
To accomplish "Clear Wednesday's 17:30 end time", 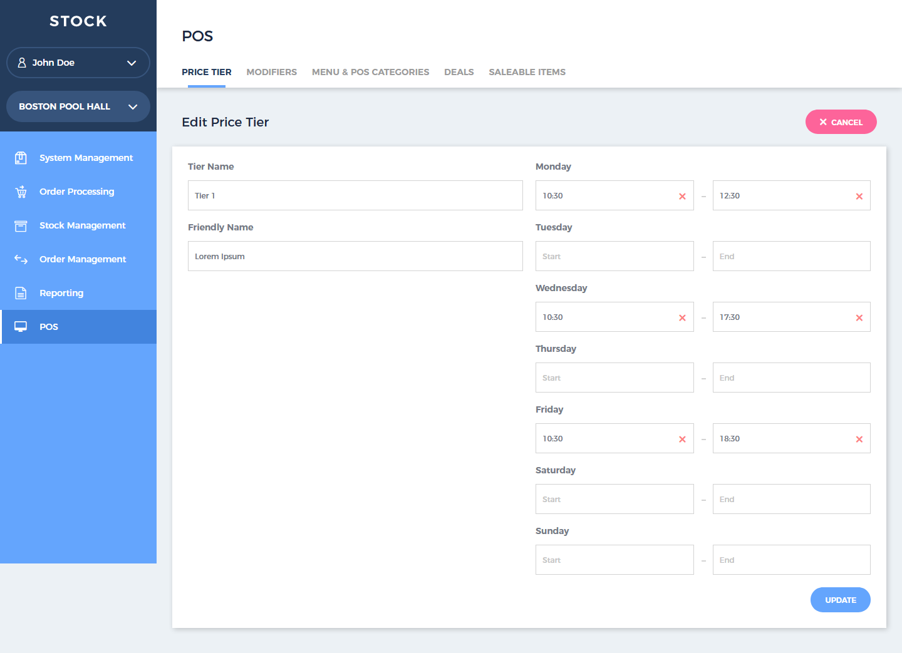I will click(x=859, y=317).
